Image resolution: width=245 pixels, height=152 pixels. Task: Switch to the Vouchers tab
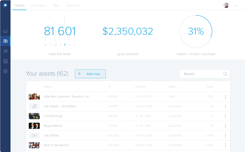click(73, 5)
